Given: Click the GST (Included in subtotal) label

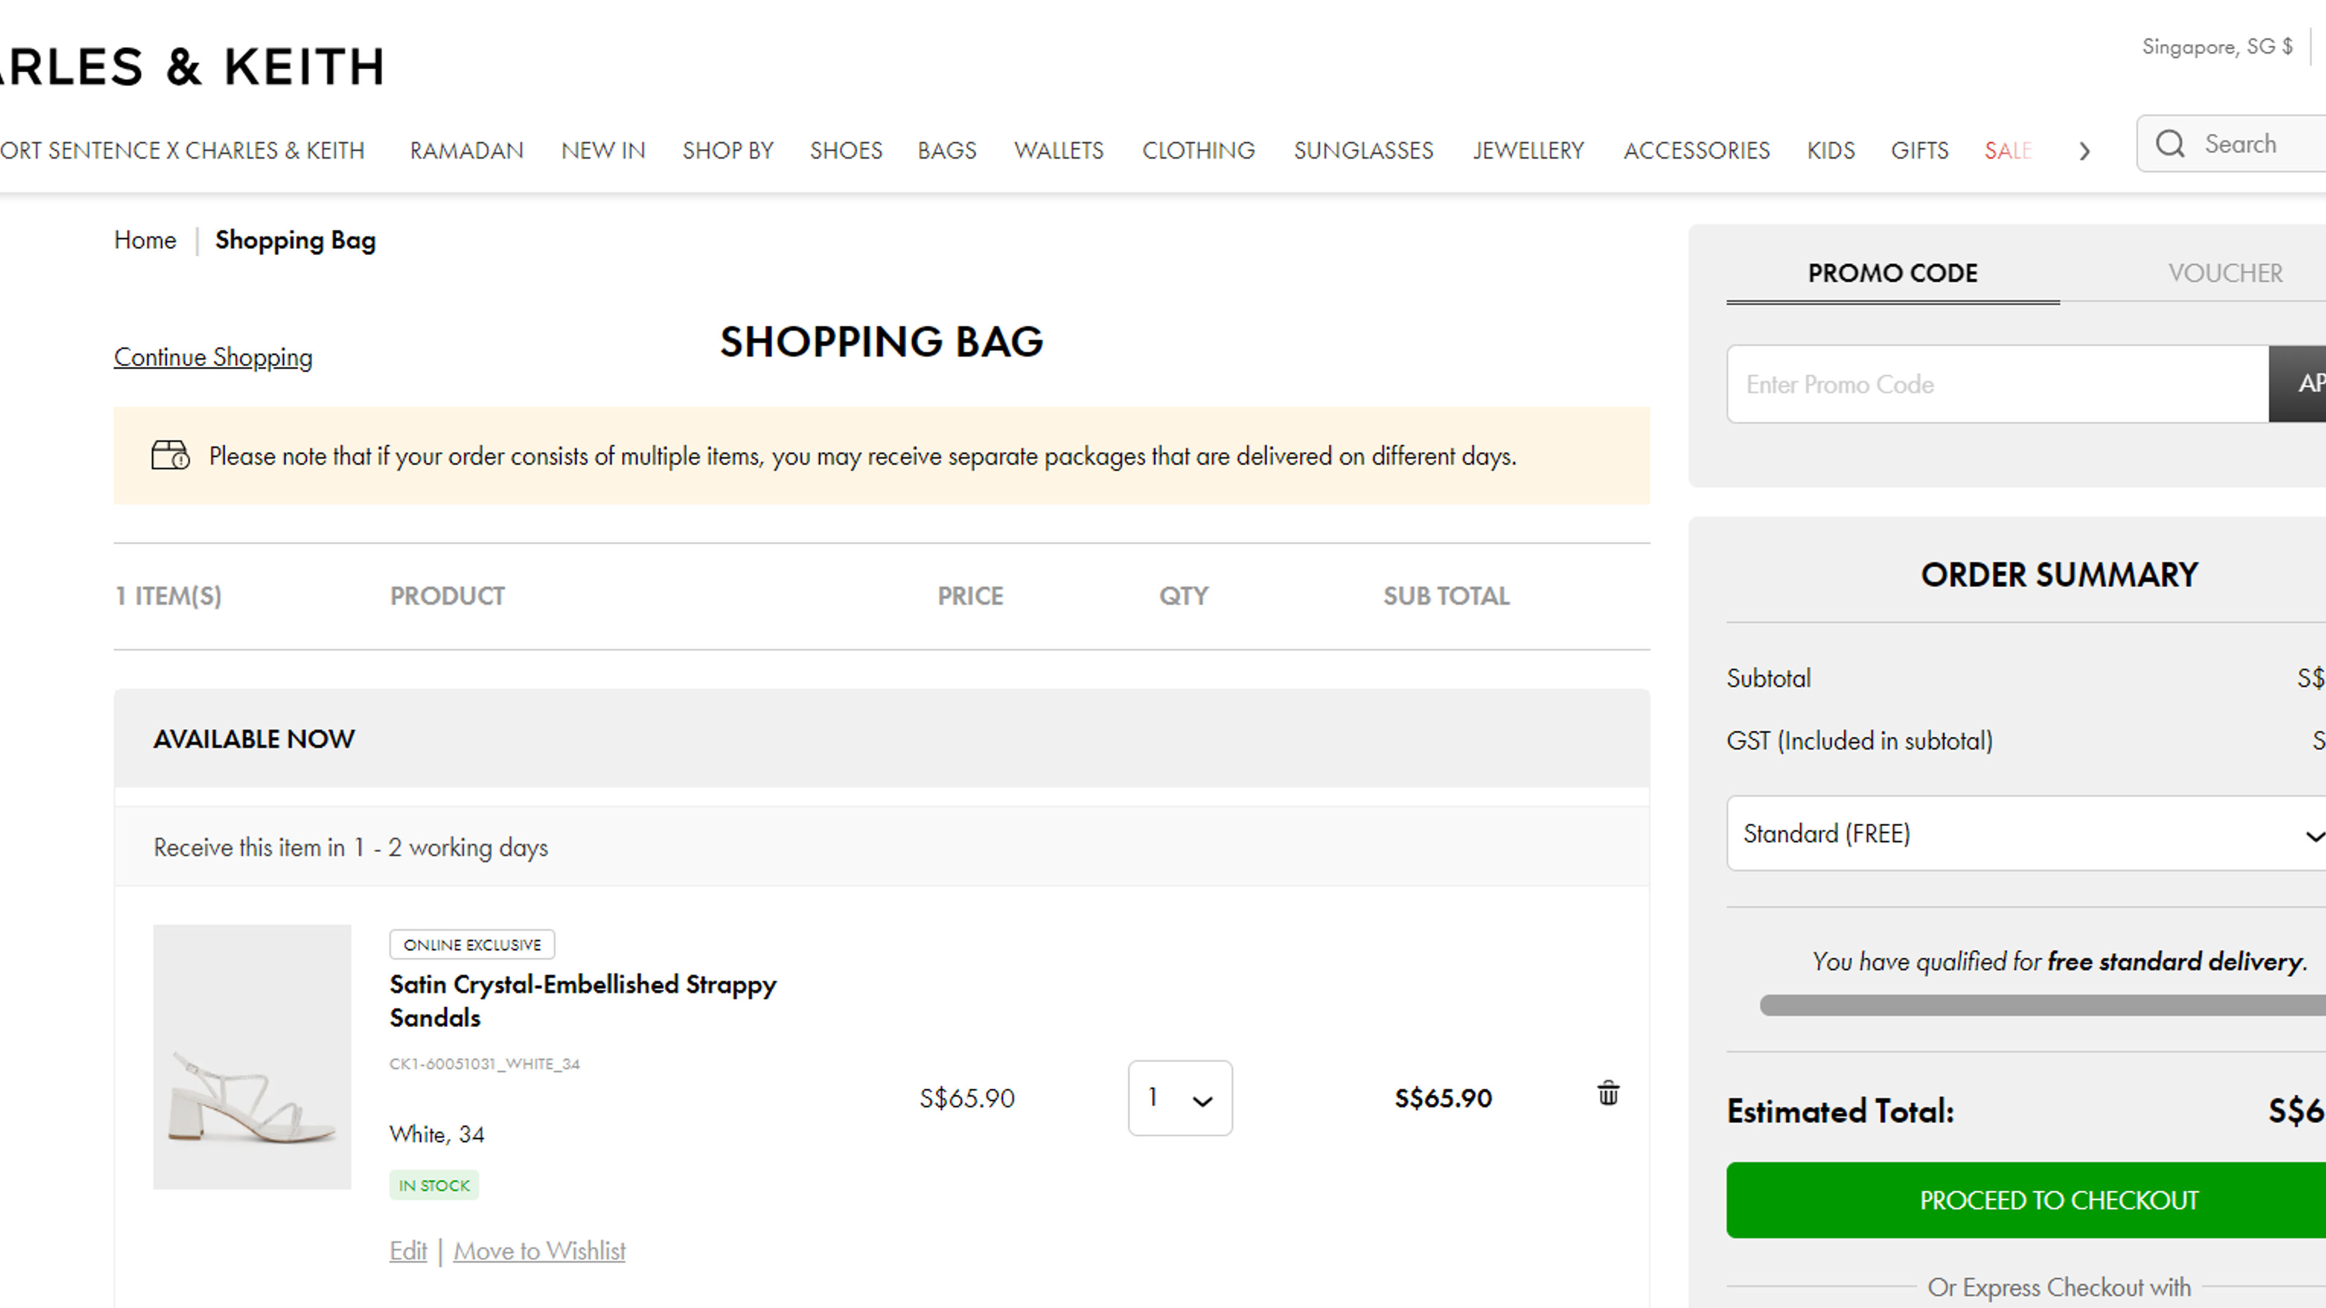Looking at the screenshot, I should [1859, 740].
